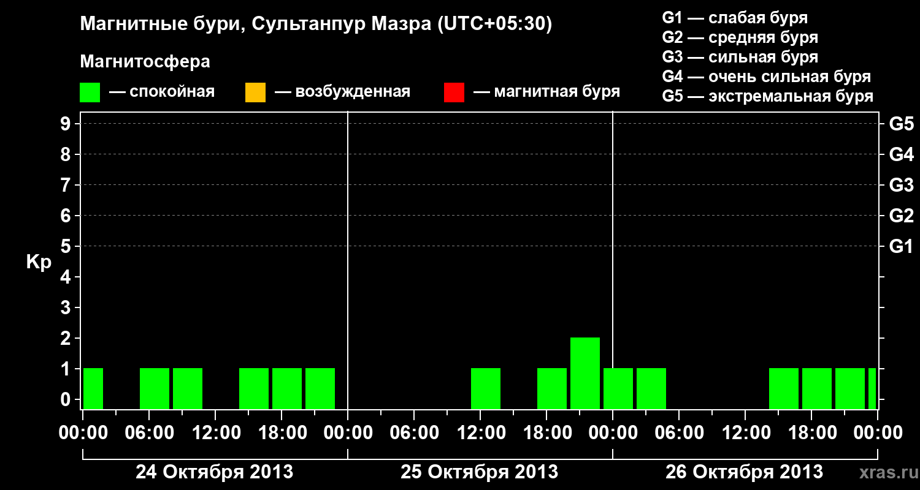Click the 'G1 — слабая буря' legend line
The height and width of the screenshot is (490, 920).
tap(735, 18)
